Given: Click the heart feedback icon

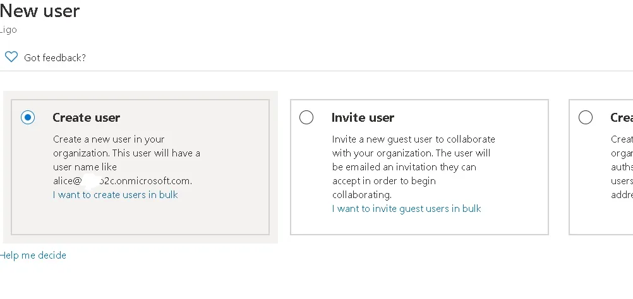Looking at the screenshot, I should [x=11, y=57].
